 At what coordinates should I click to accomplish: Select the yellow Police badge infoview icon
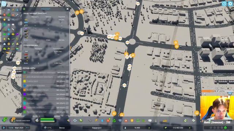pyautogui.click(x=4, y=20)
